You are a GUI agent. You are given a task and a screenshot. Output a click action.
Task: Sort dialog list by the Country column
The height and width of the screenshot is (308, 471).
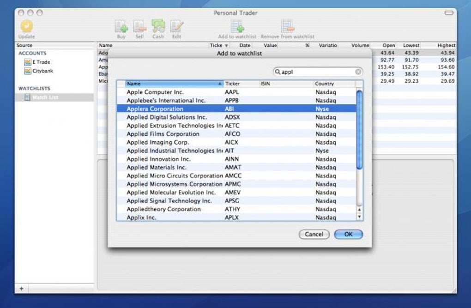click(334, 84)
